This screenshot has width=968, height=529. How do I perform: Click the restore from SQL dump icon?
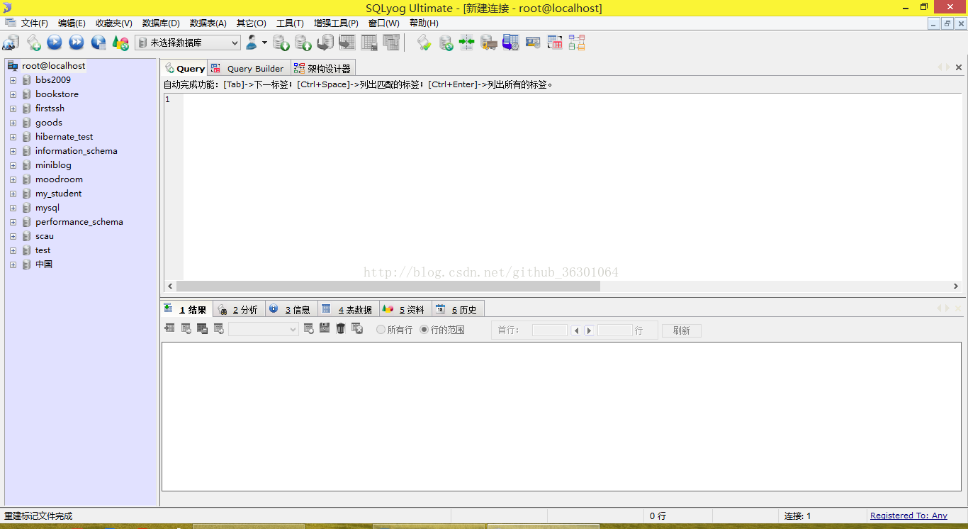click(325, 43)
